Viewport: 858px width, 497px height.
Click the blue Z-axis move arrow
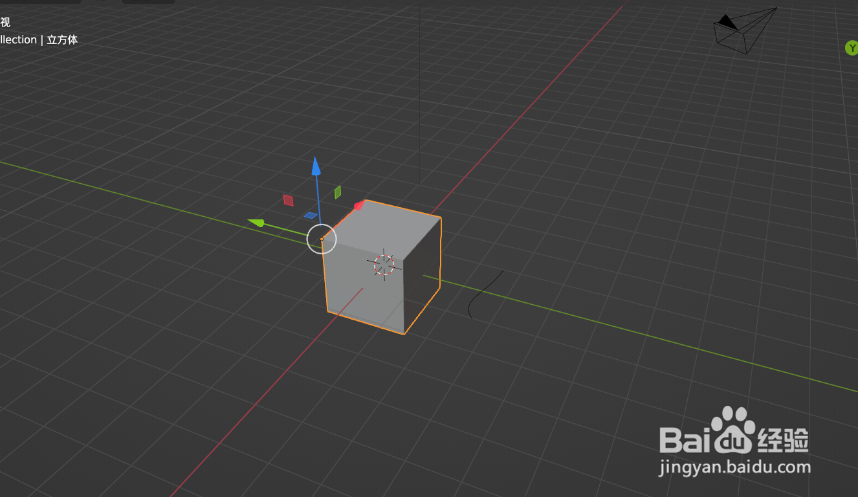(316, 166)
